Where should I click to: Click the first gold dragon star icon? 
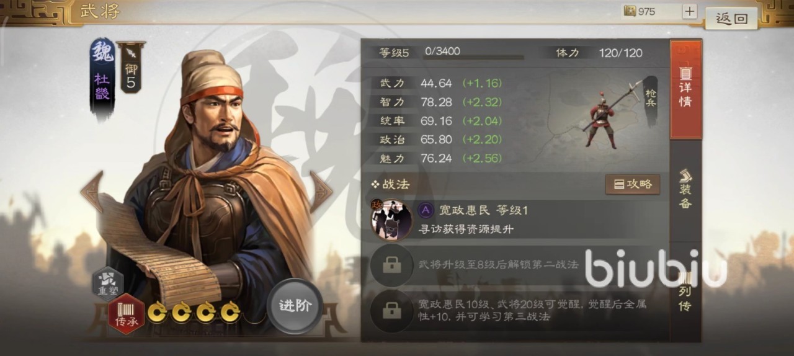point(157,311)
